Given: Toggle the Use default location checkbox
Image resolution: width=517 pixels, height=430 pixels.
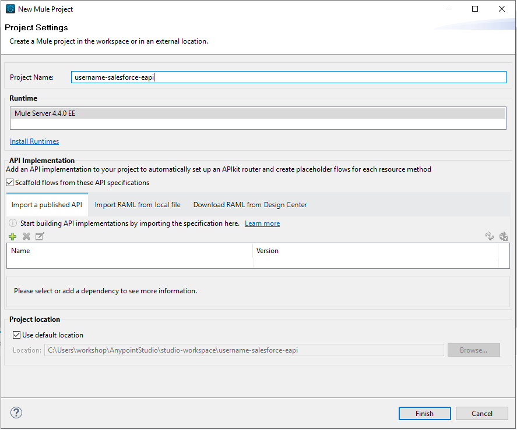Looking at the screenshot, I should coord(17,335).
